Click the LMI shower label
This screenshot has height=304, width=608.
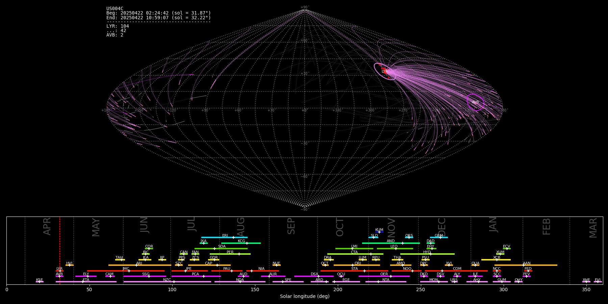[x=354, y=247]
